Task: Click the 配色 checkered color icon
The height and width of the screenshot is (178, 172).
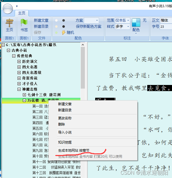Action: coord(136,22)
